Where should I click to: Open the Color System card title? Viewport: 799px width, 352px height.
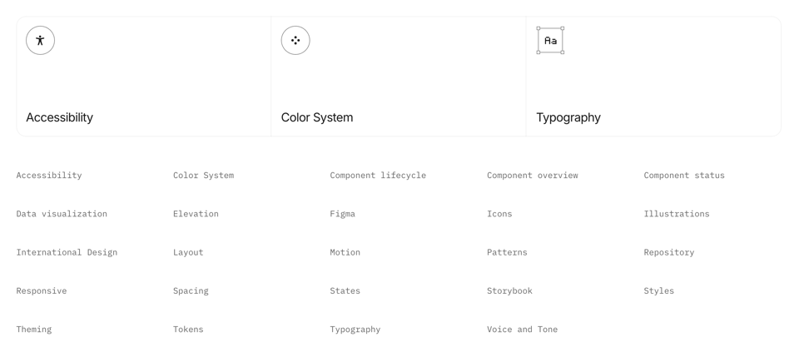pyautogui.click(x=316, y=117)
